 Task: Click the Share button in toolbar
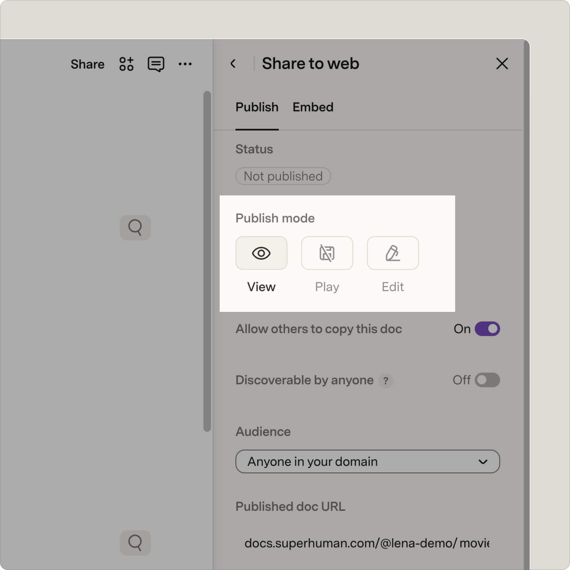point(87,64)
